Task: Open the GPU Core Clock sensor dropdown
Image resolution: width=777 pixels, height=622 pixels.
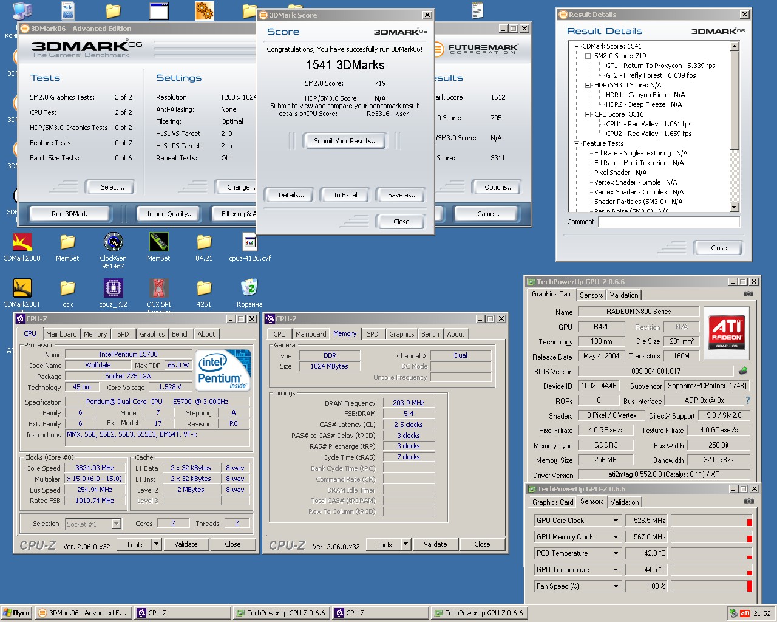Action: click(x=616, y=521)
